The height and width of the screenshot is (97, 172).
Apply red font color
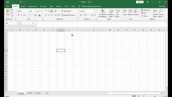pos(40,15)
